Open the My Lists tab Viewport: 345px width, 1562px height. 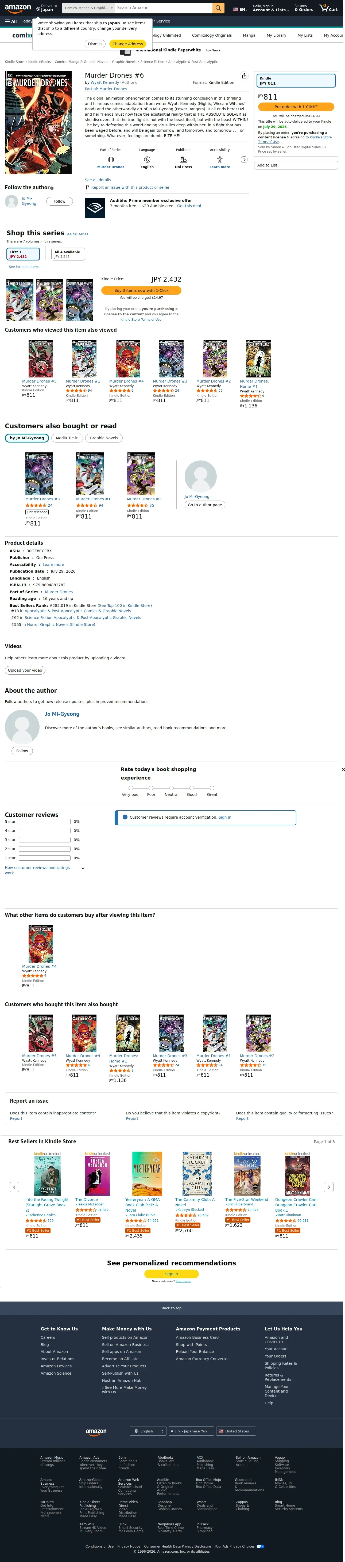pos(305,35)
